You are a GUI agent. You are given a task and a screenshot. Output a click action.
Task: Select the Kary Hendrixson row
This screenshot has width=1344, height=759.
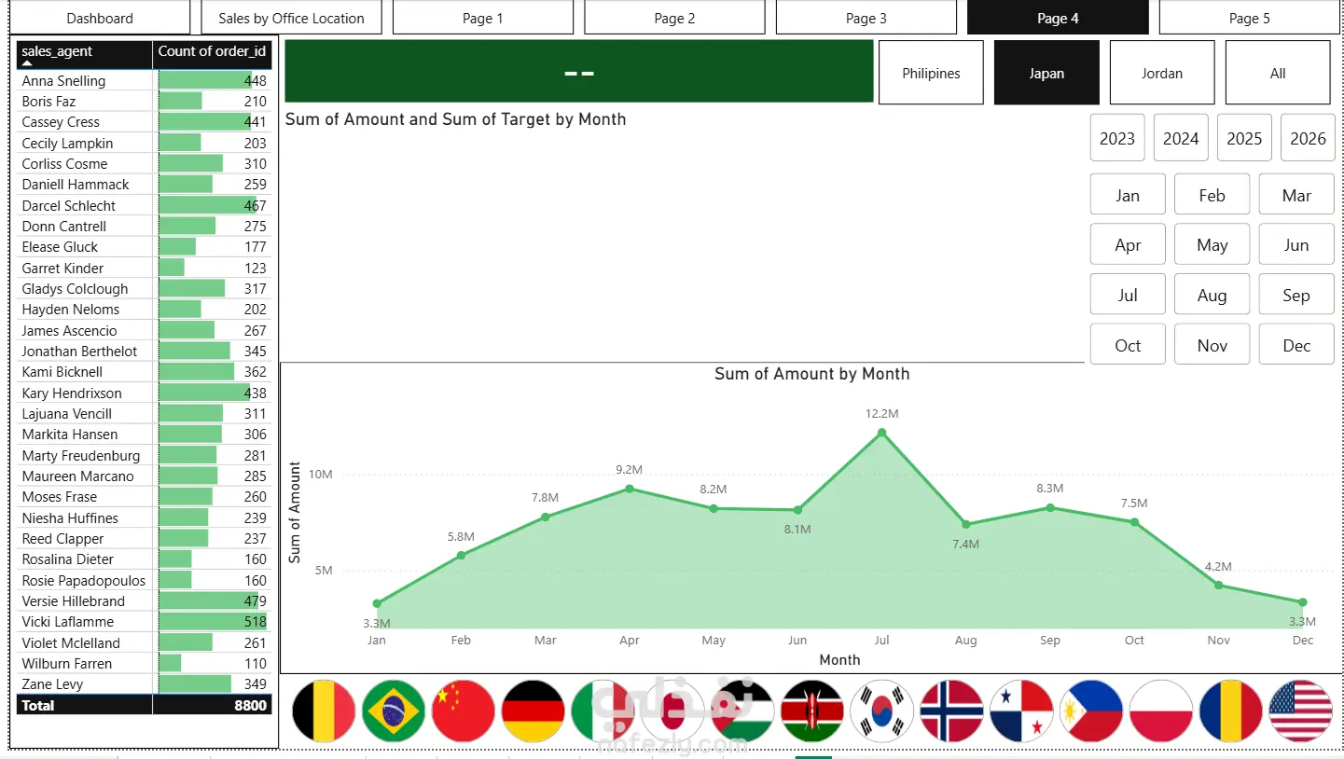pyautogui.click(x=145, y=393)
